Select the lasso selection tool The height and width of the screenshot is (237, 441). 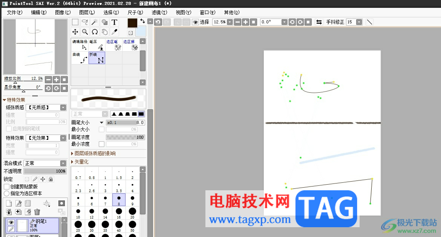coord(85,22)
